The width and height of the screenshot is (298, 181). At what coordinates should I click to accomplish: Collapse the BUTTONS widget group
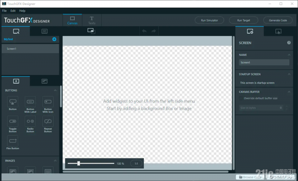point(55,90)
